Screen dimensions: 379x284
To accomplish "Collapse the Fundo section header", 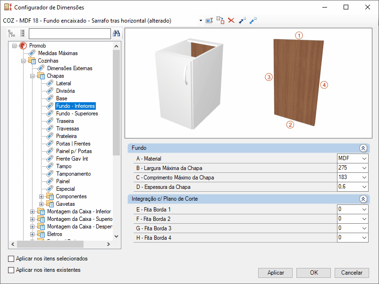I will point(362,148).
